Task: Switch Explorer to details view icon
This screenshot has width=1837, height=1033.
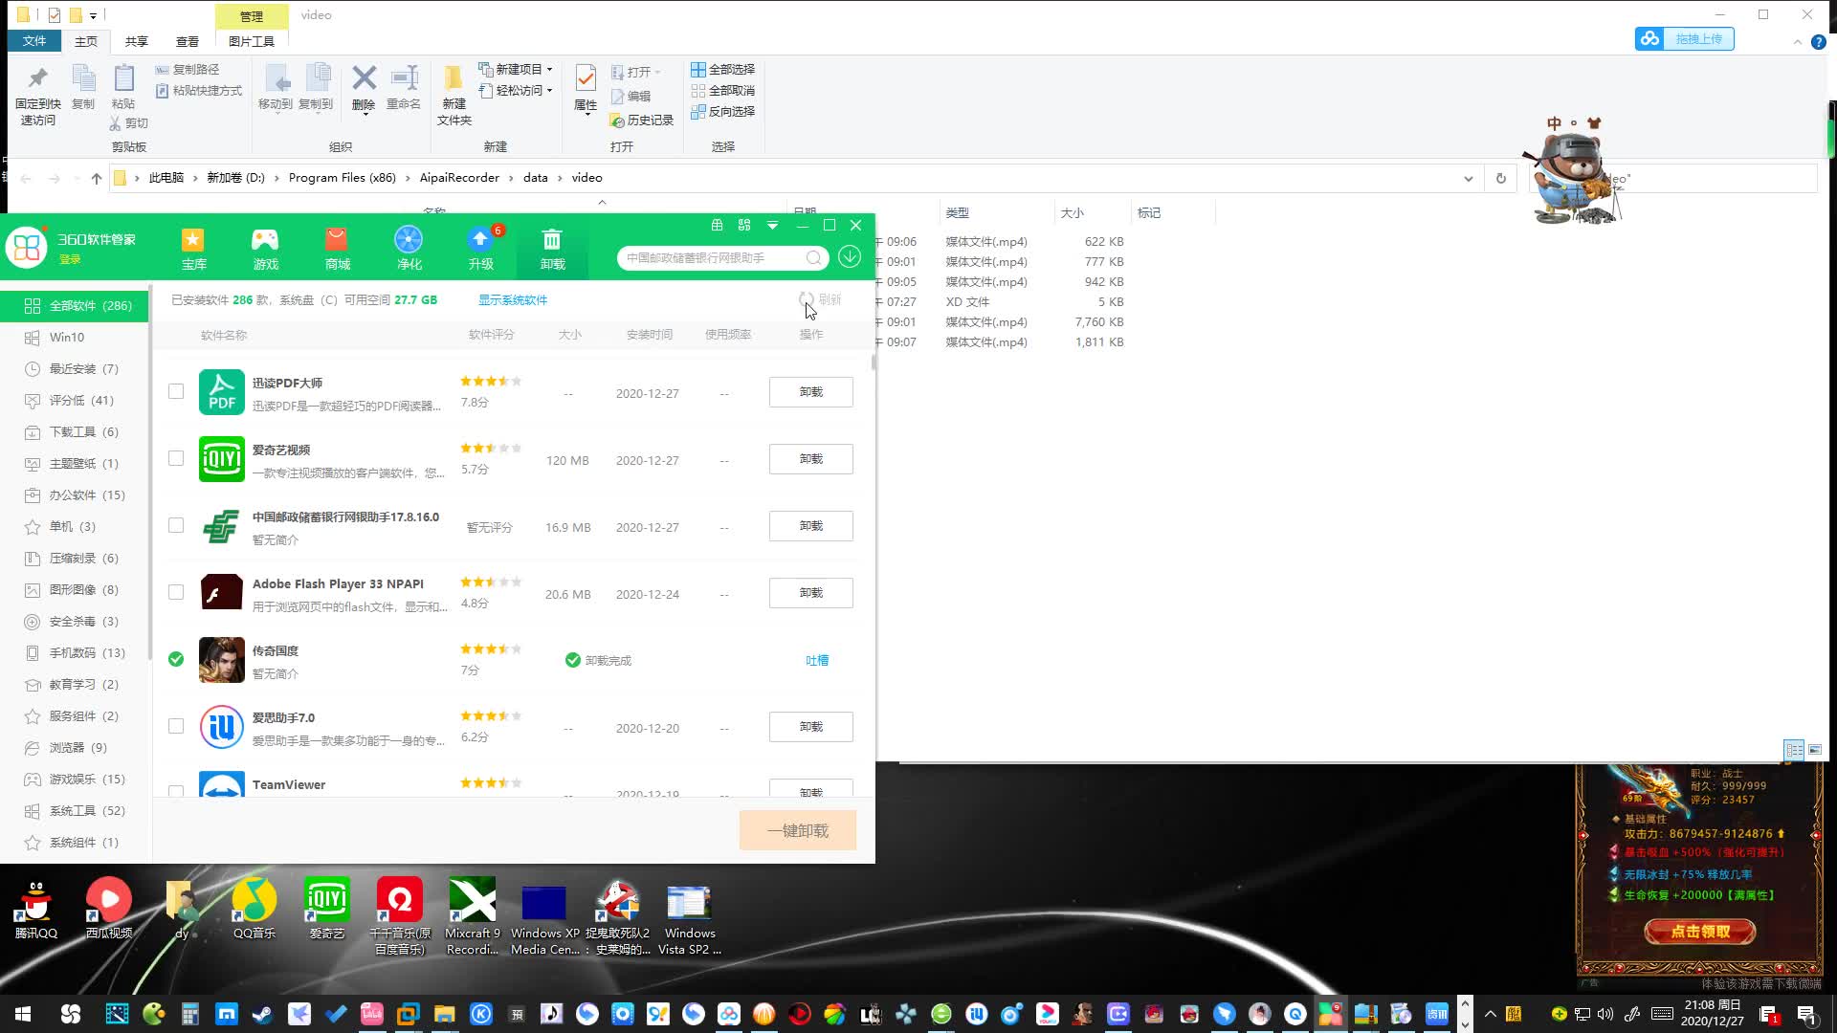Action: 1794,750
